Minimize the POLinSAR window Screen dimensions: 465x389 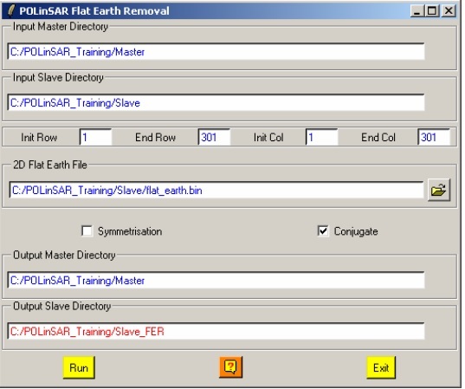pyautogui.click(x=417, y=11)
